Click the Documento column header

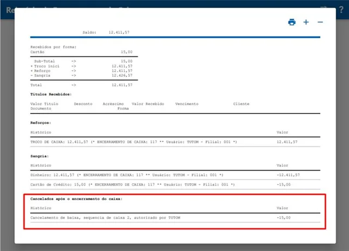tap(41, 109)
